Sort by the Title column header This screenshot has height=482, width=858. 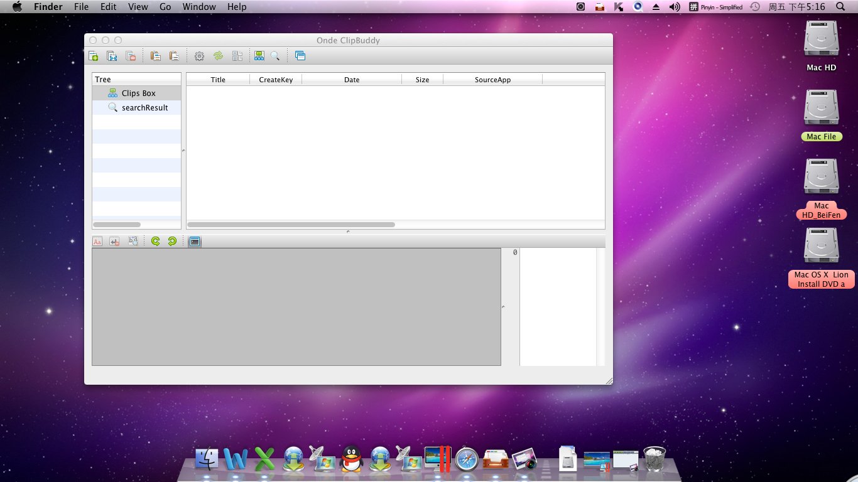(x=218, y=80)
